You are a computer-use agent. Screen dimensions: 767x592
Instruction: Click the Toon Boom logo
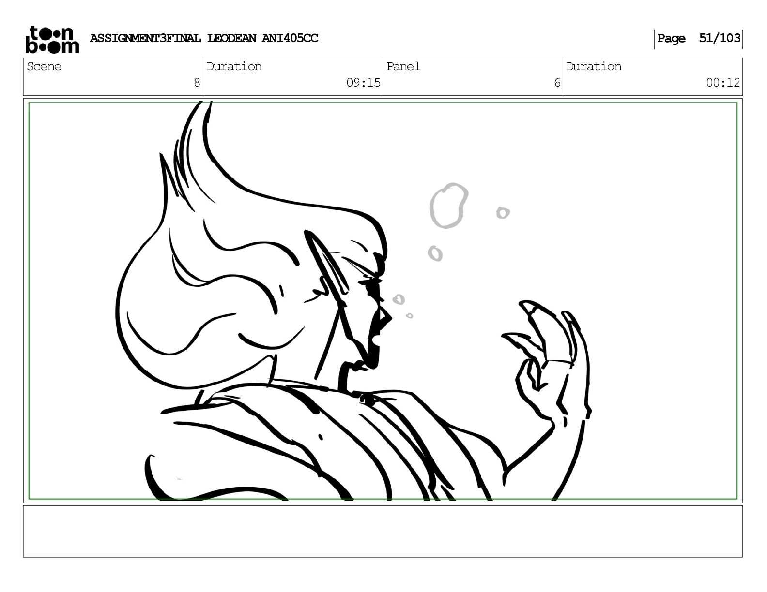pos(52,39)
